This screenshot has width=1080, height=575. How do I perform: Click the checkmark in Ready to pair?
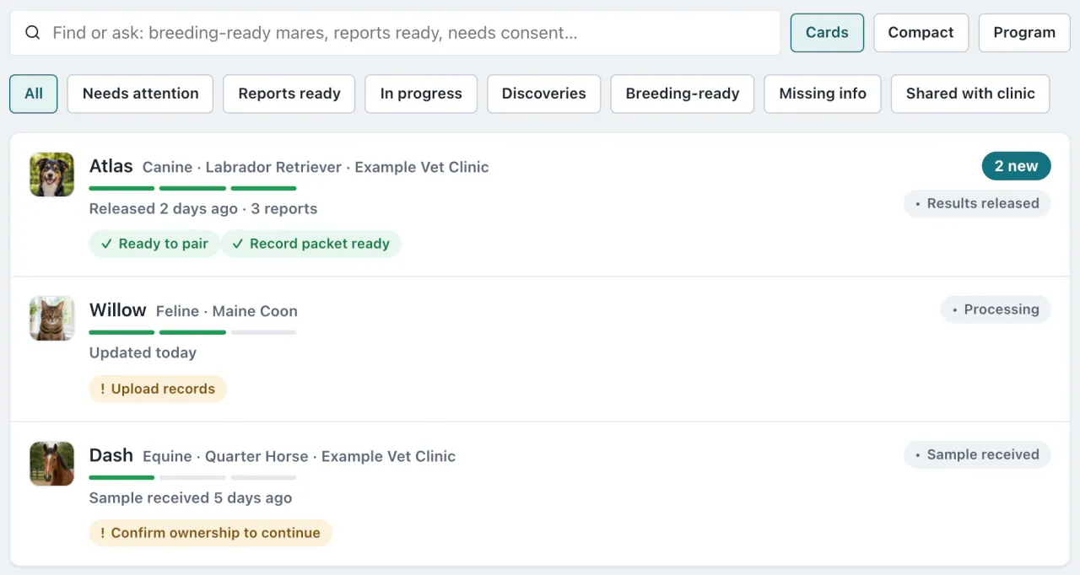tap(106, 244)
